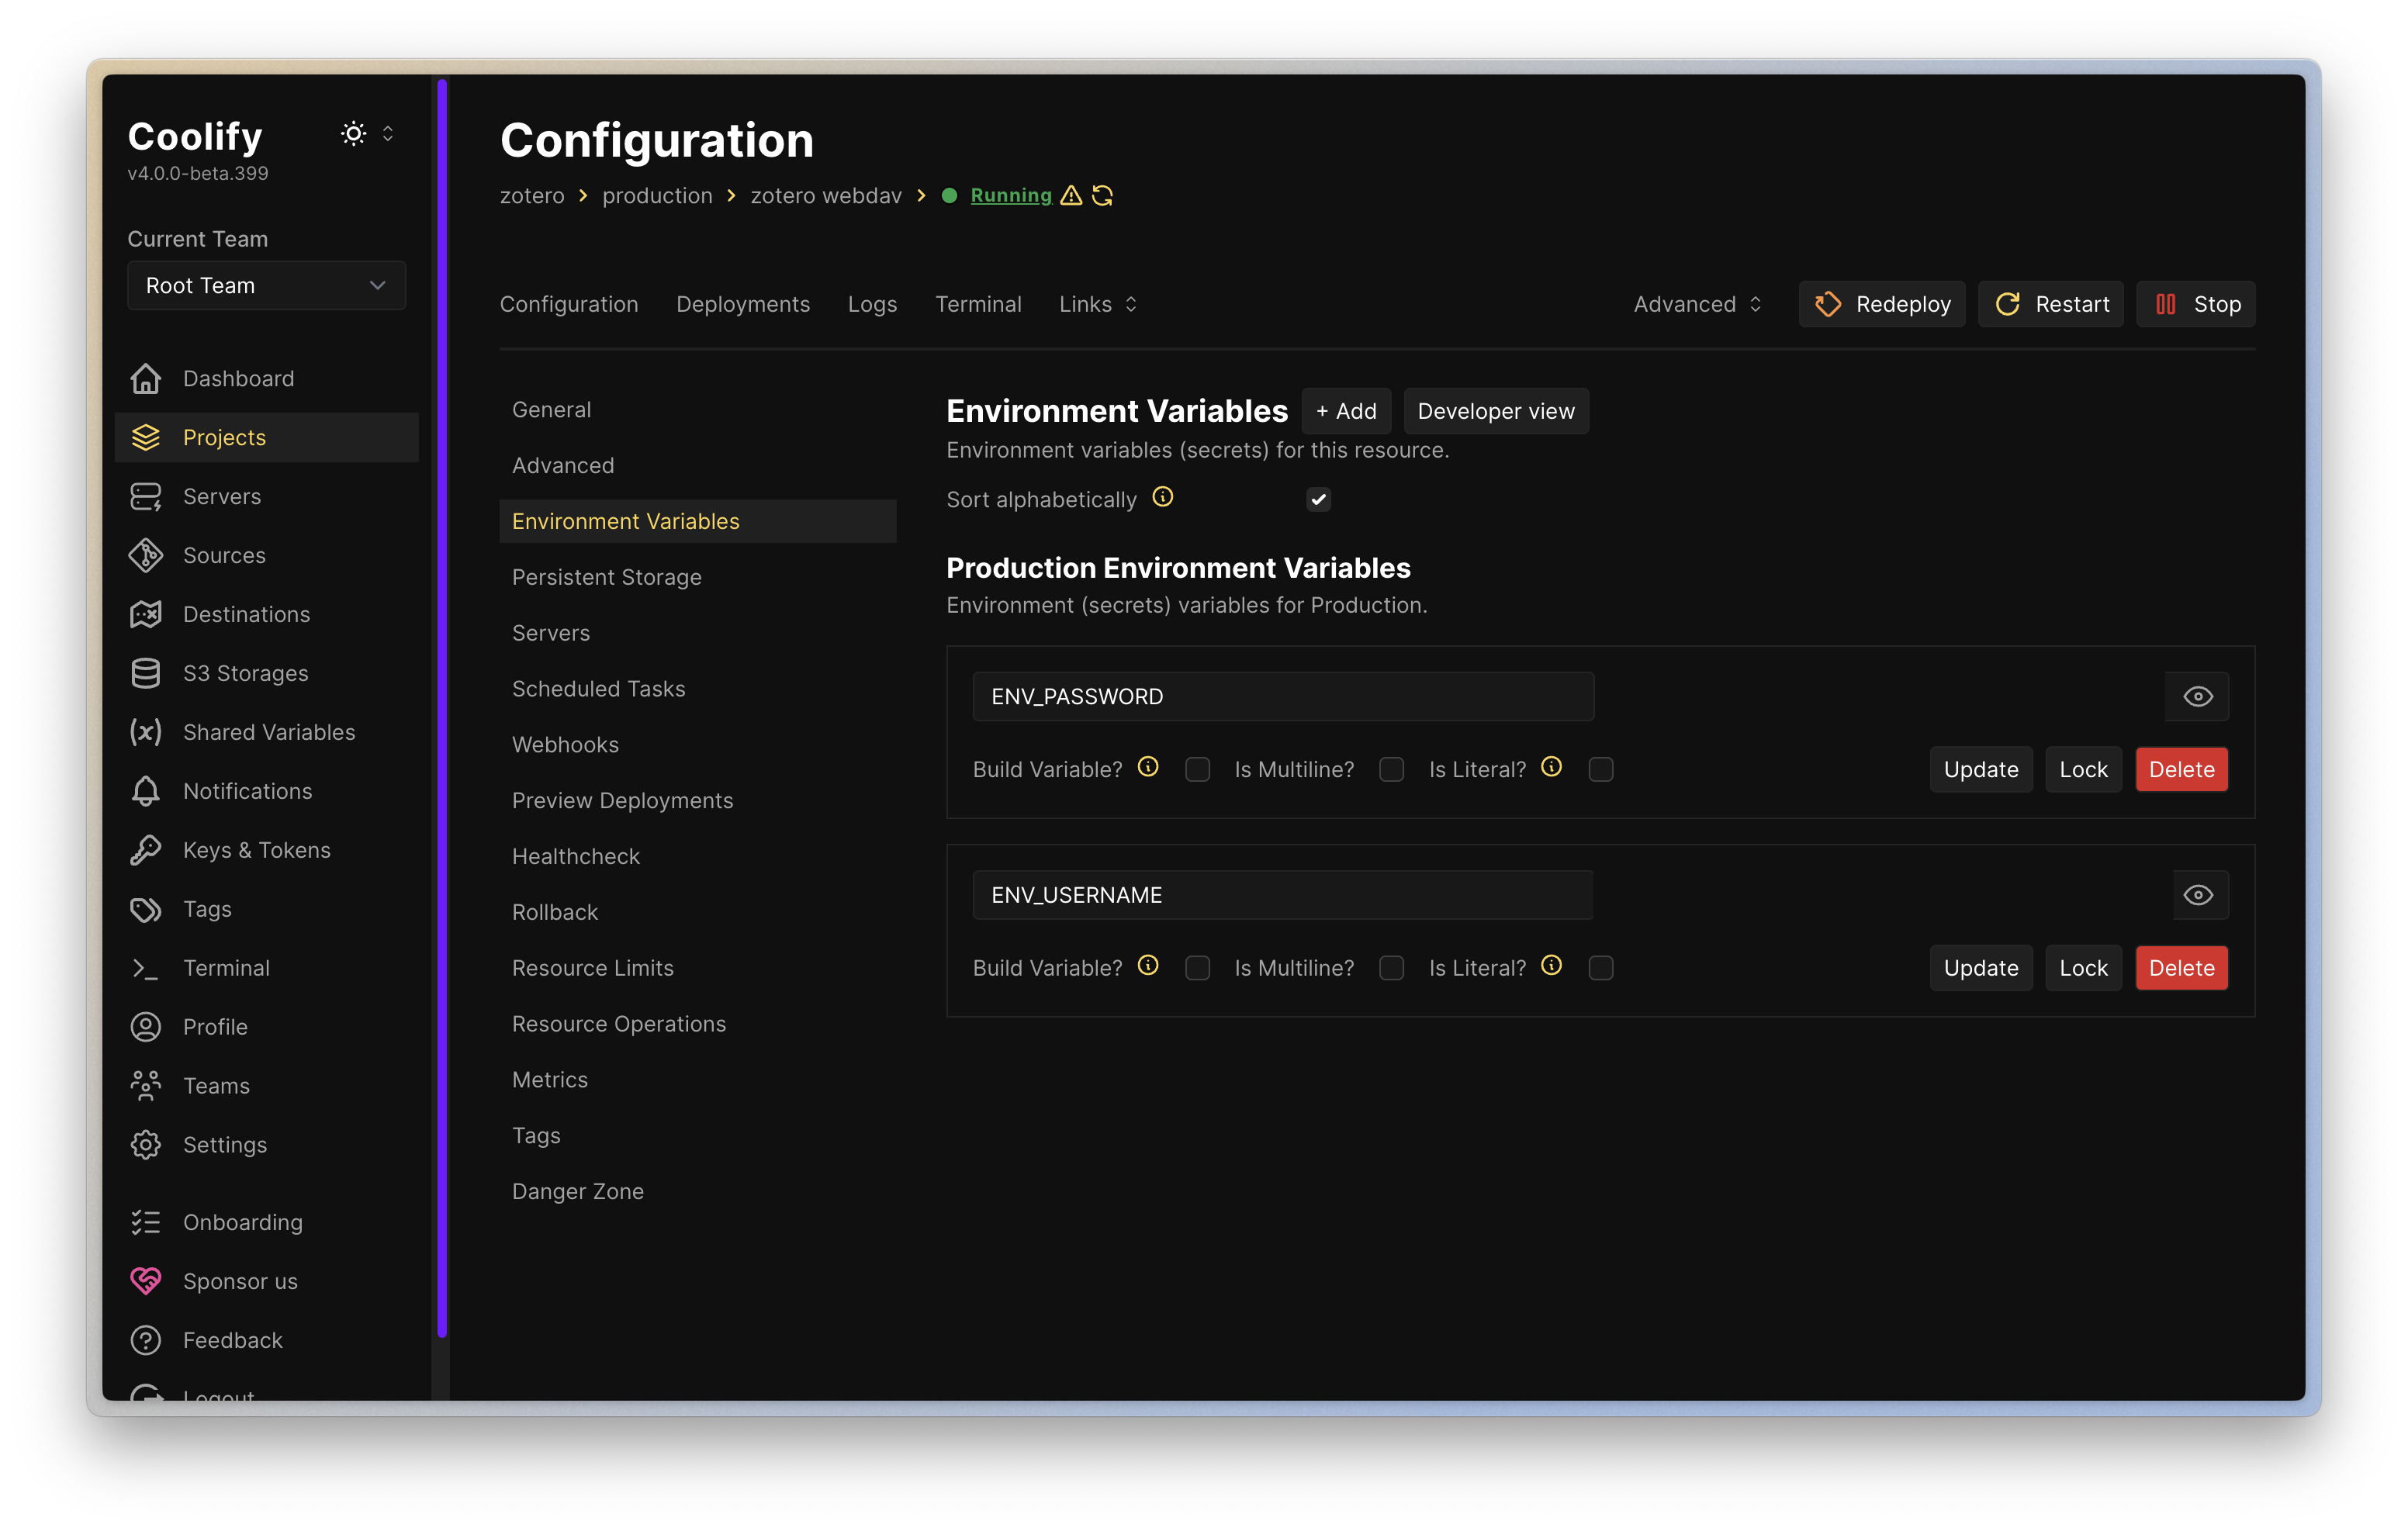Viewport: 2408px width, 1531px height.
Task: Open the Persistent Storage section
Action: click(x=606, y=577)
